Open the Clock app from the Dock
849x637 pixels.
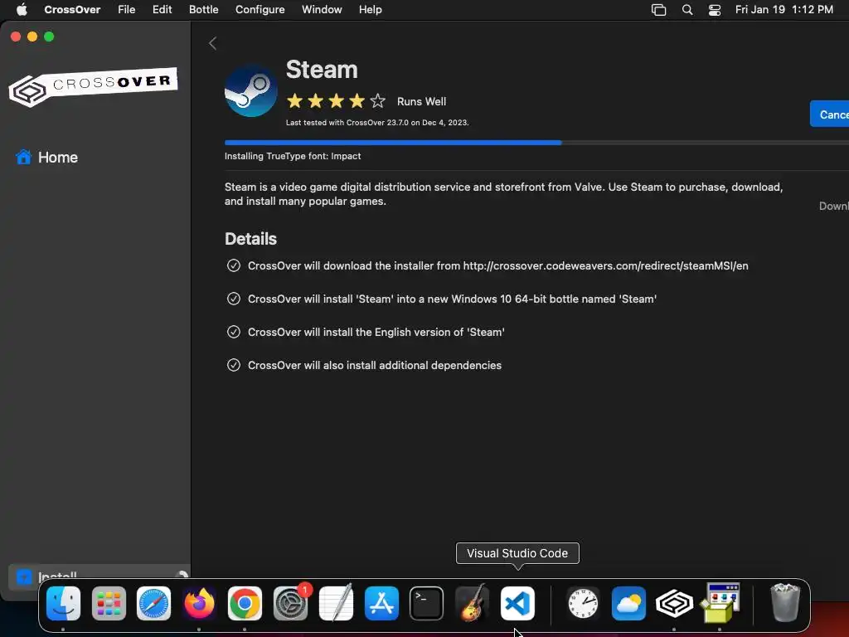583,603
